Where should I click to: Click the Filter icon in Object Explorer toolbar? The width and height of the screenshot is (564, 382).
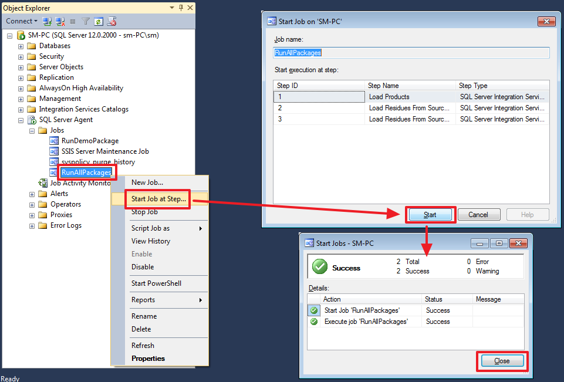(x=85, y=21)
